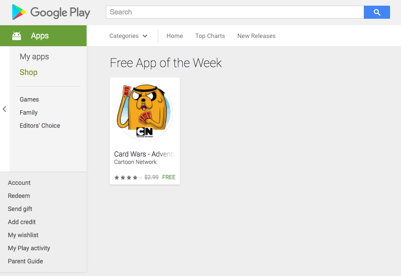
Task: Select the Apps shopping bag icon
Action: 16,36
